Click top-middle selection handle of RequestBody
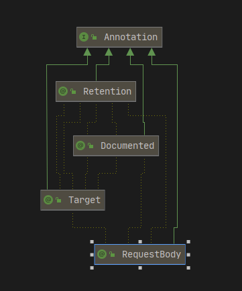This screenshot has width=242, height=291. (x=140, y=241)
